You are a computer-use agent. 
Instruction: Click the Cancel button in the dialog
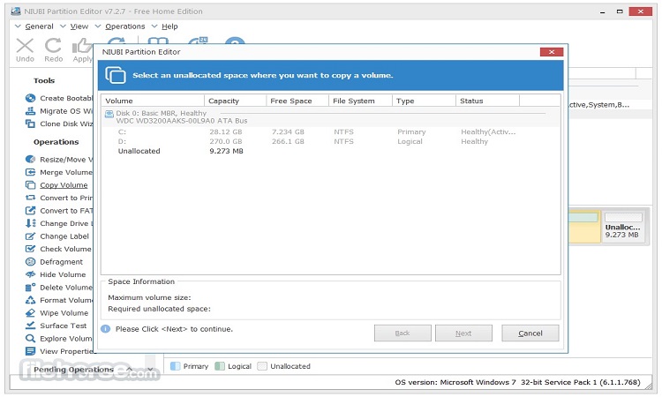(x=530, y=333)
